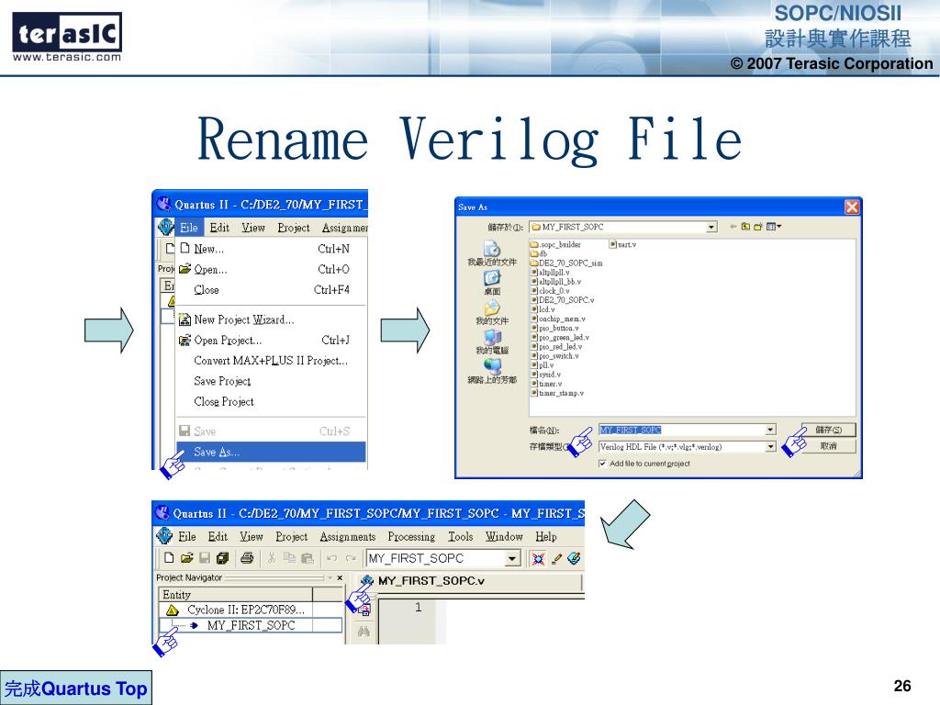Click the Print toolbar icon
The width and height of the screenshot is (940, 705).
point(246,558)
